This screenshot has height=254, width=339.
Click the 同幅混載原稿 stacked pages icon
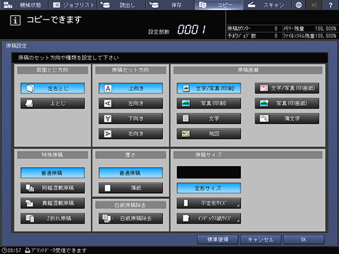(30, 188)
